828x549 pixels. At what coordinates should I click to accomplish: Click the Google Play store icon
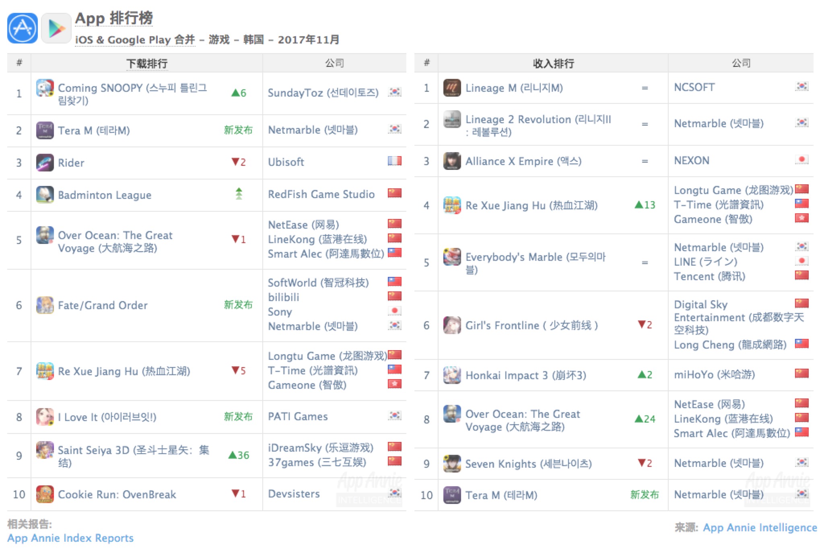pyautogui.click(x=56, y=28)
